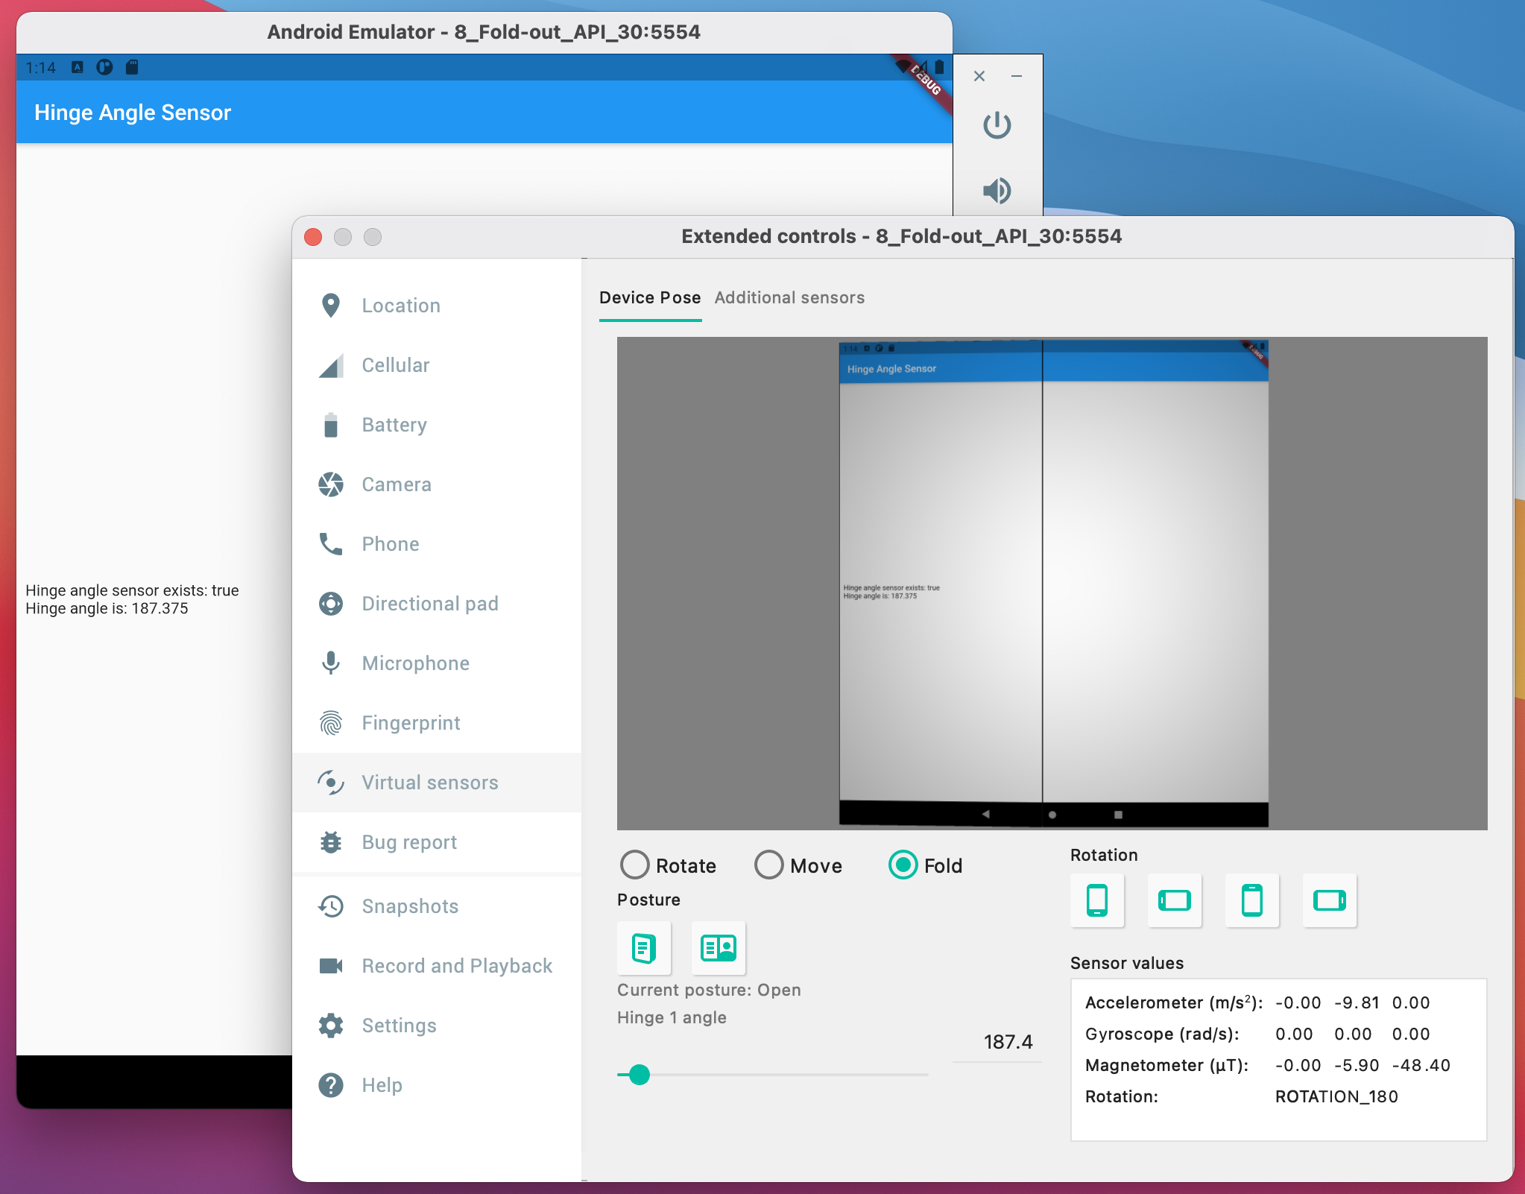Viewport: 1525px width, 1194px height.
Task: Switch to Device Pose tab
Action: click(x=648, y=297)
